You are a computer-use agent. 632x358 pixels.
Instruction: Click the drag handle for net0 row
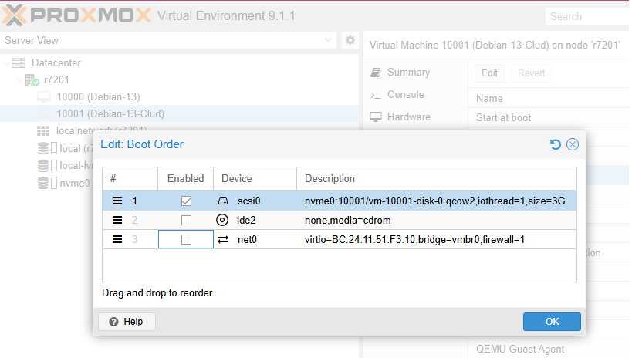117,239
